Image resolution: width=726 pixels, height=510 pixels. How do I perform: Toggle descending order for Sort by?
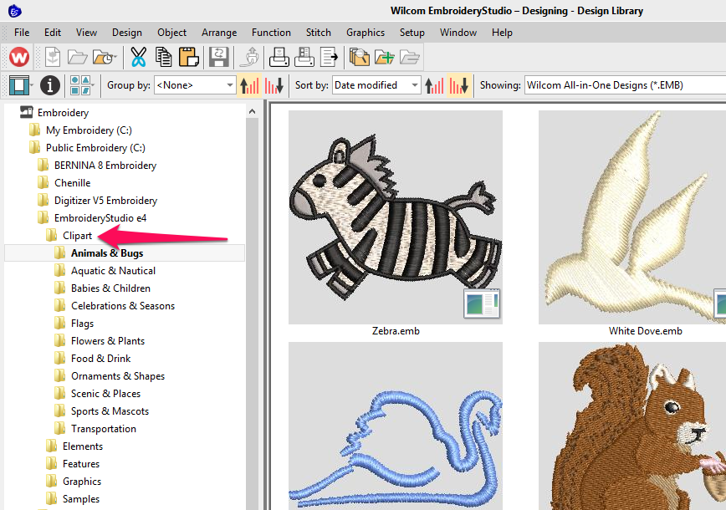(459, 85)
